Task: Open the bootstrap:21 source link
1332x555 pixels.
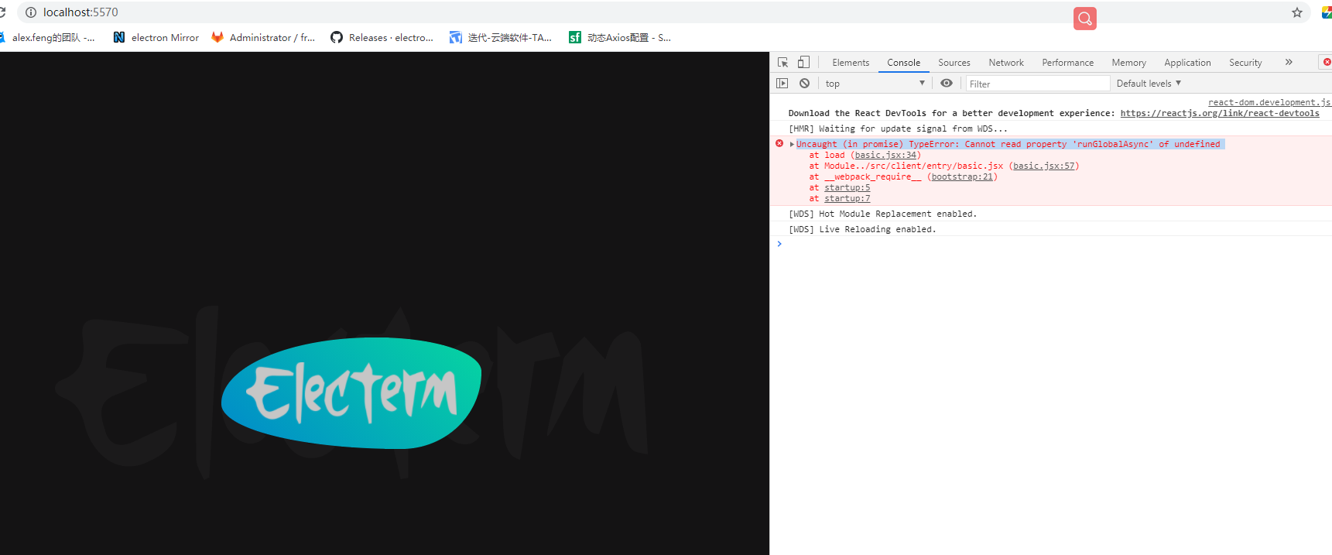Action: (962, 176)
